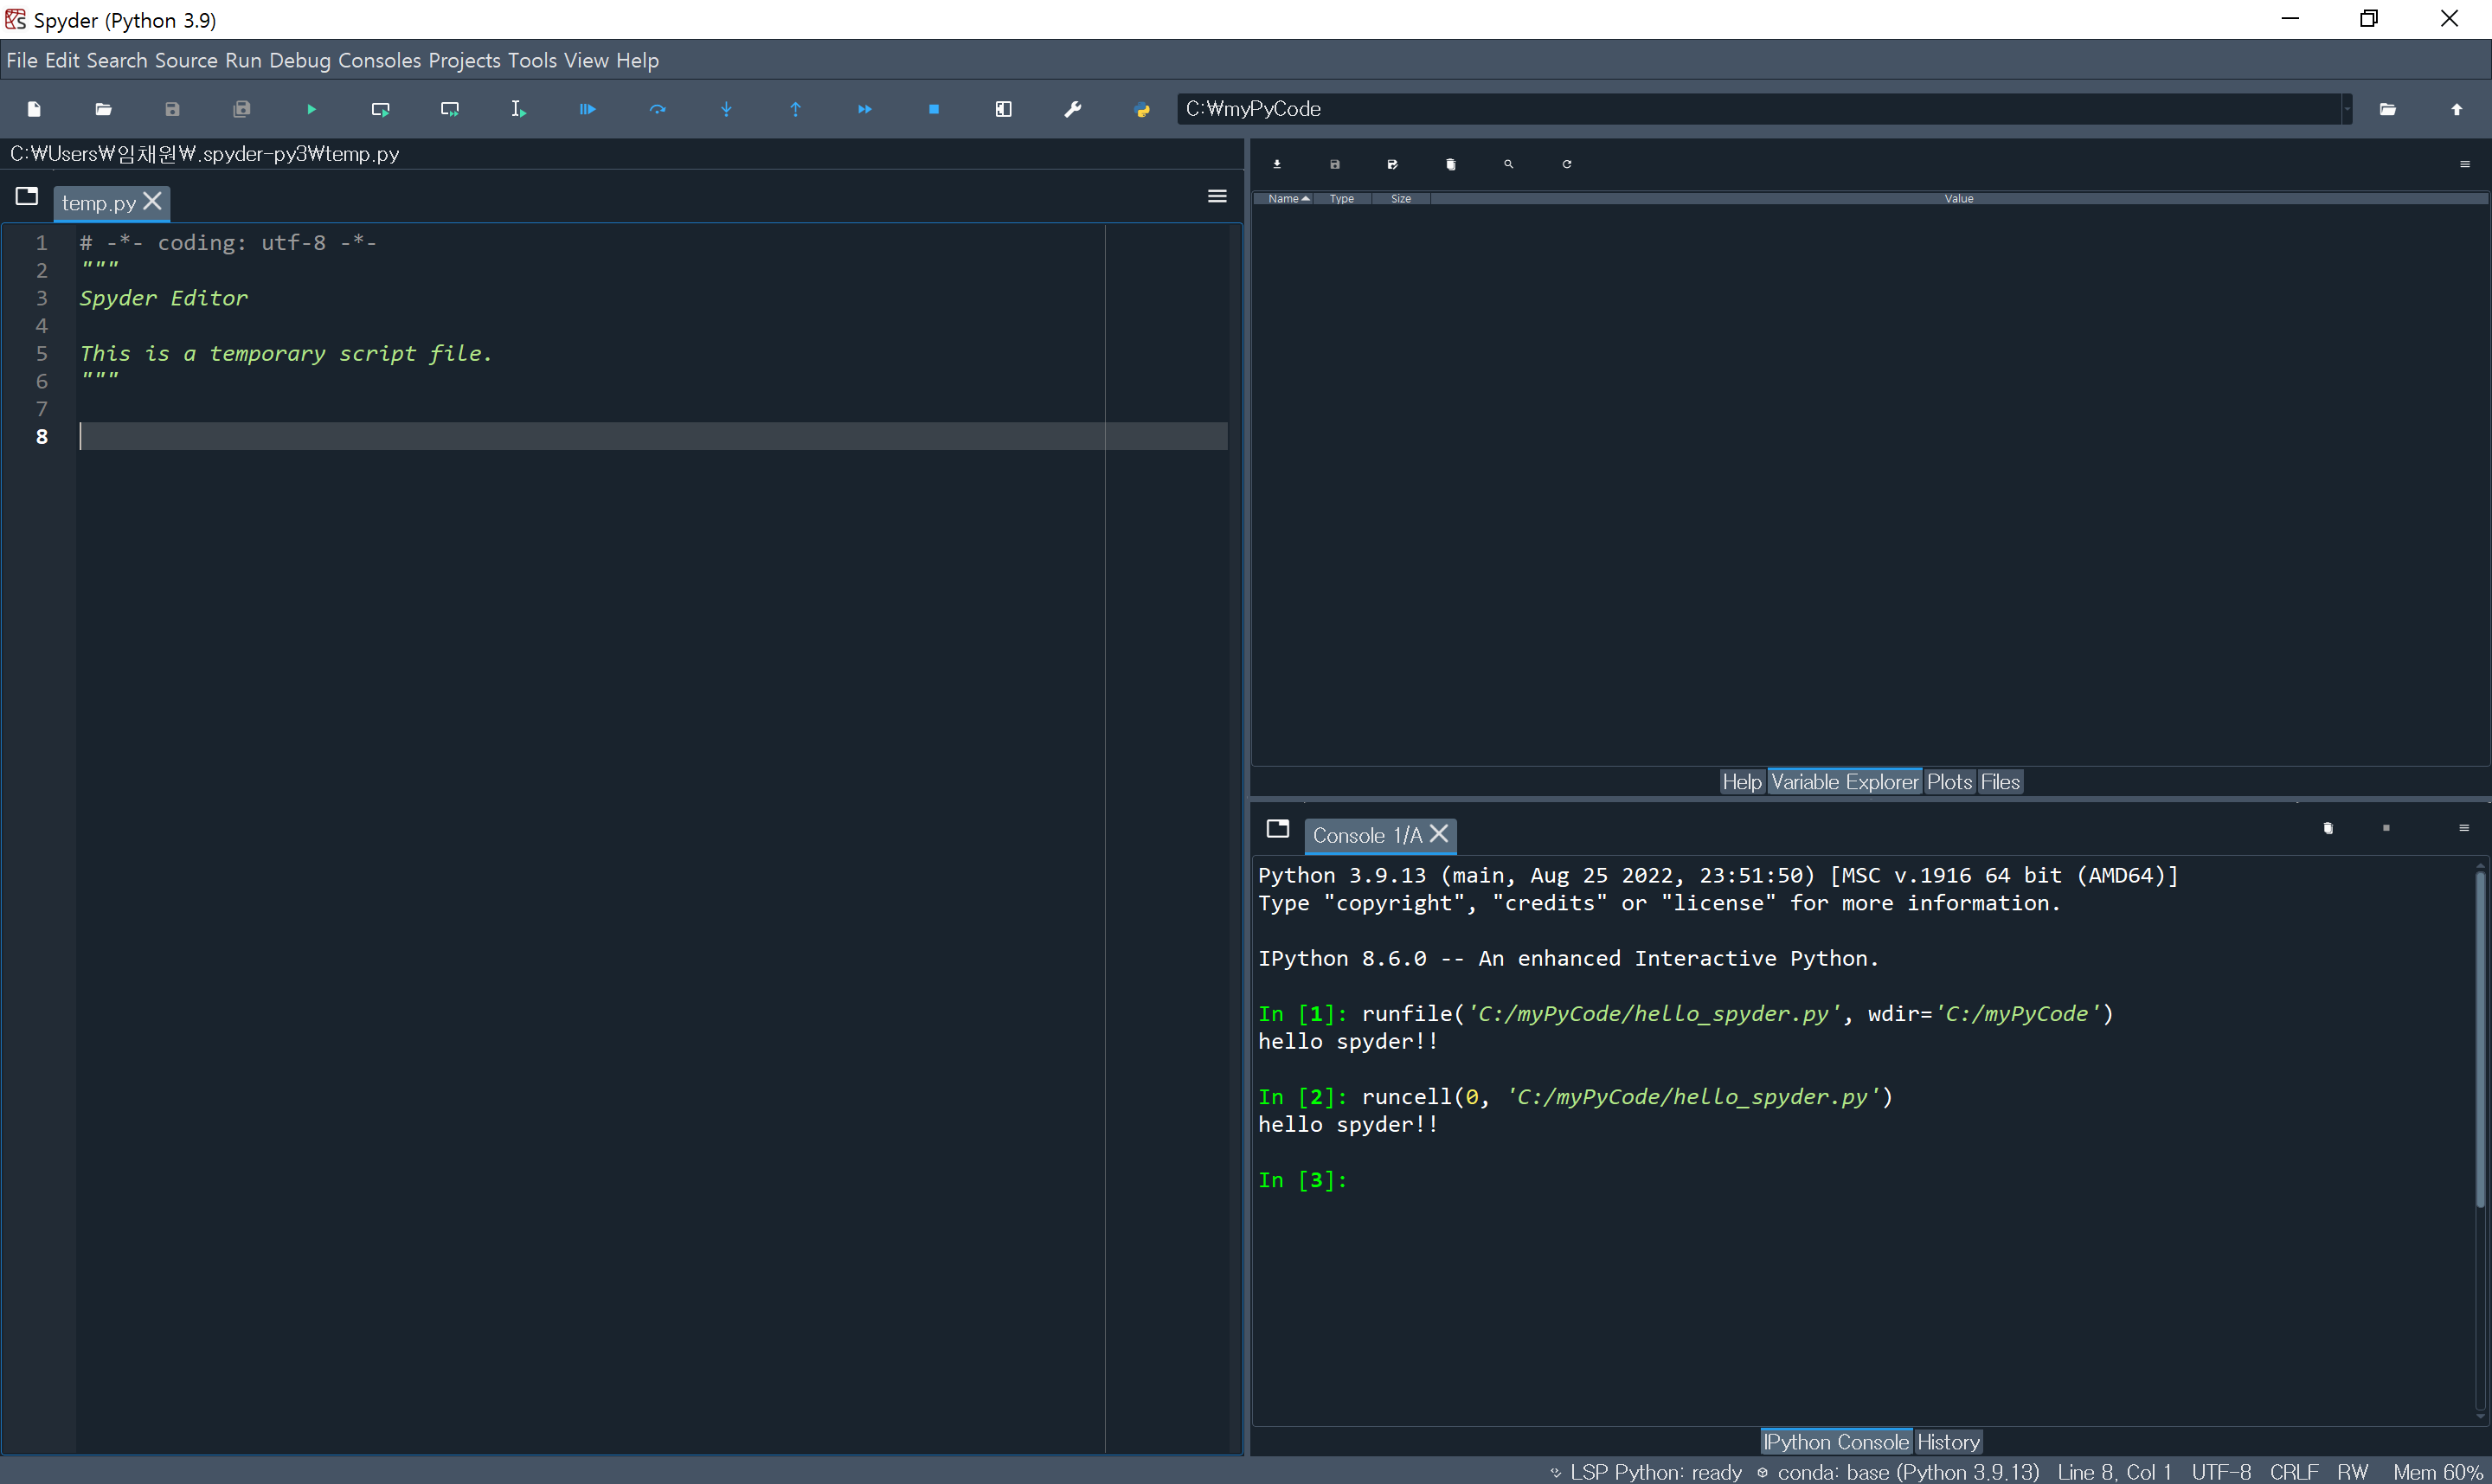Open the console pane options hamburger menu
Viewport: 2492px width, 1484px height.
pos(2463,828)
